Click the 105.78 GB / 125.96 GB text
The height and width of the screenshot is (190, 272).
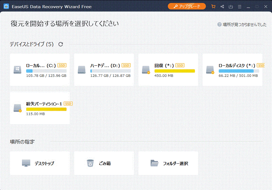pyautogui.click(x=46, y=76)
